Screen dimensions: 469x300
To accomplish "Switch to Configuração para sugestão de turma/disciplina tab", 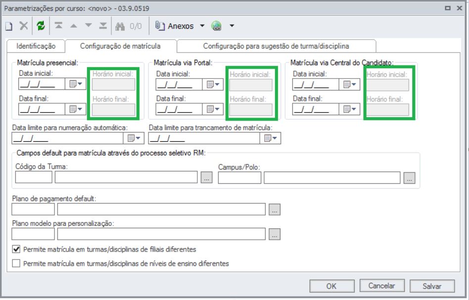I will [x=276, y=46].
